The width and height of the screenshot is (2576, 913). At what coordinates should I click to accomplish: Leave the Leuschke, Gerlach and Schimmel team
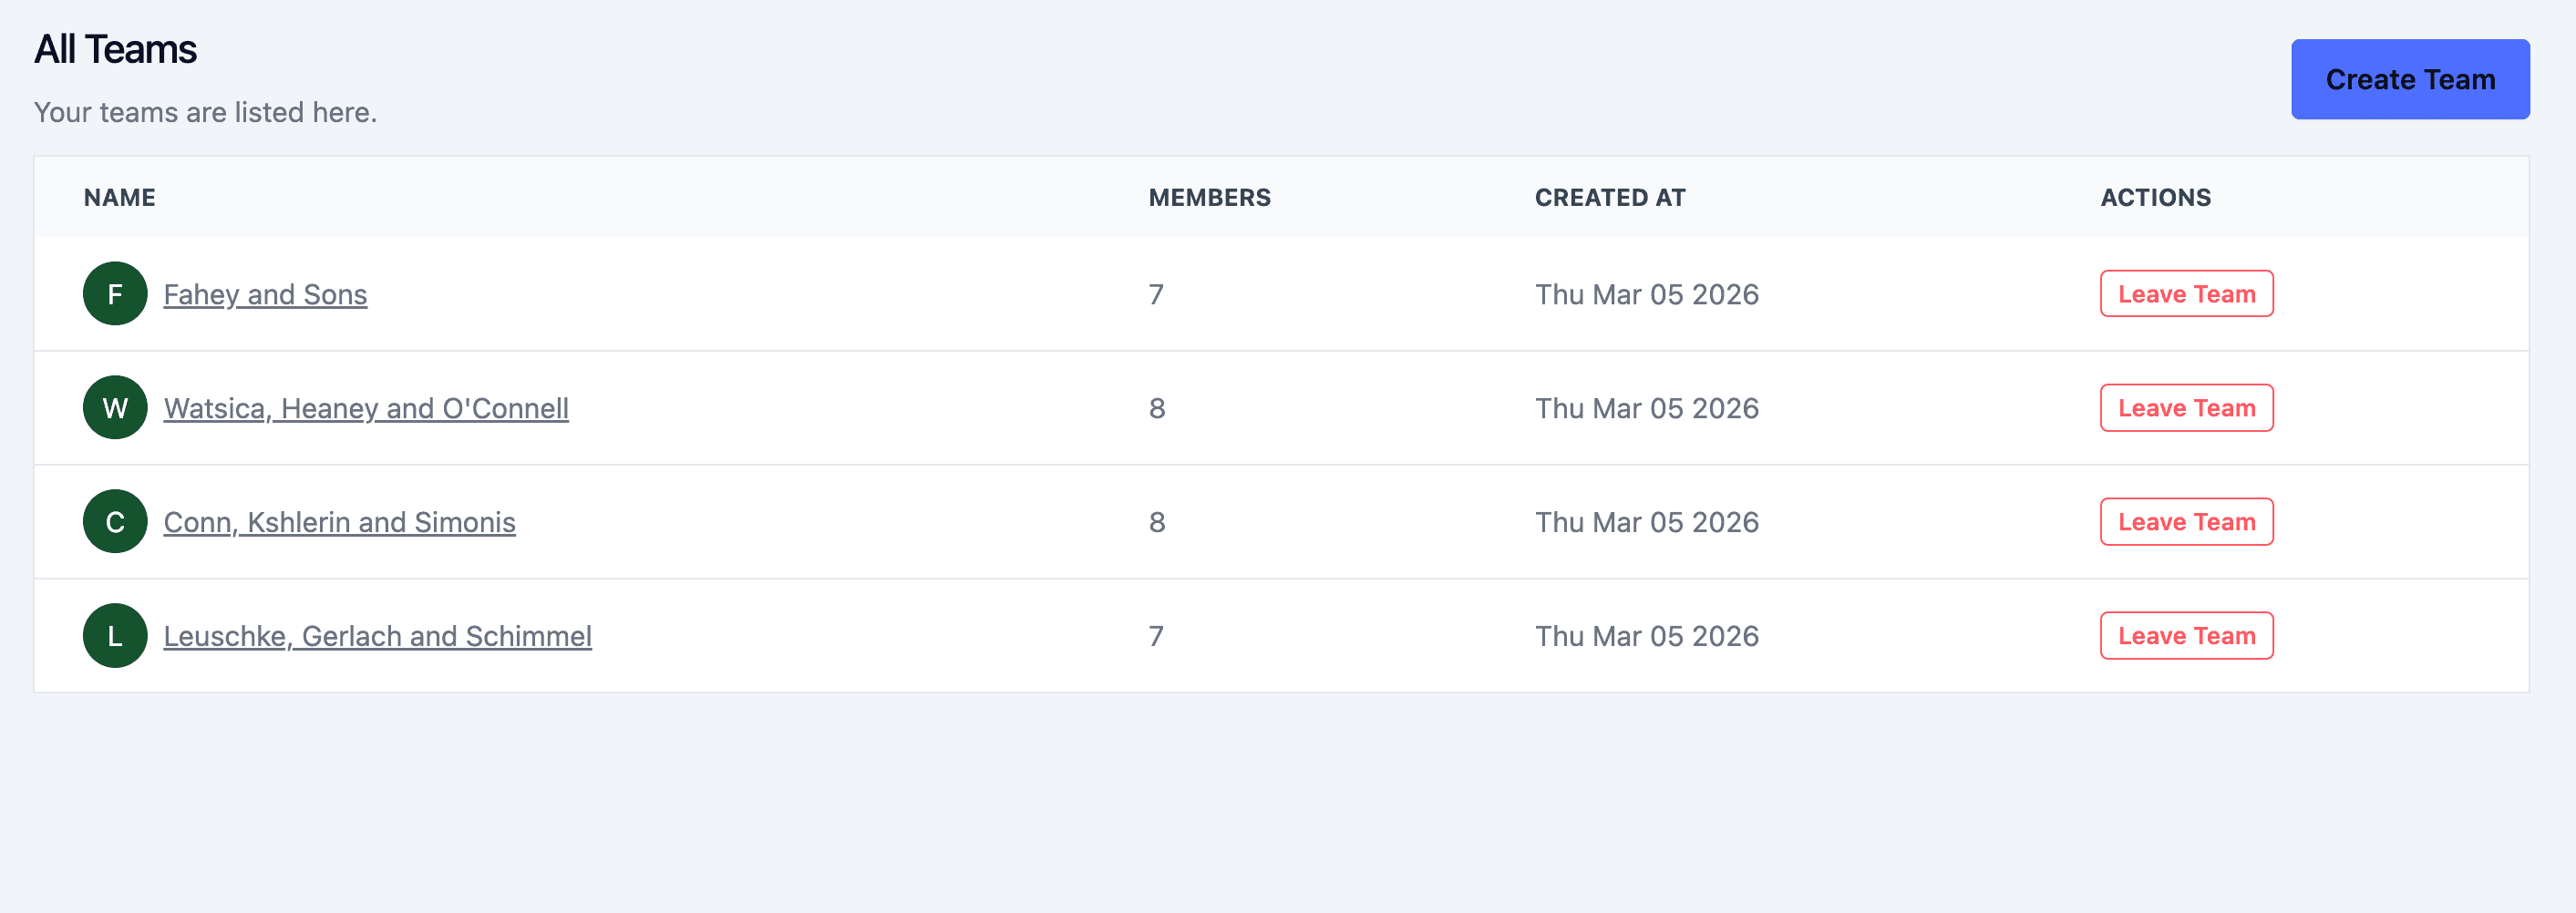(x=2186, y=635)
